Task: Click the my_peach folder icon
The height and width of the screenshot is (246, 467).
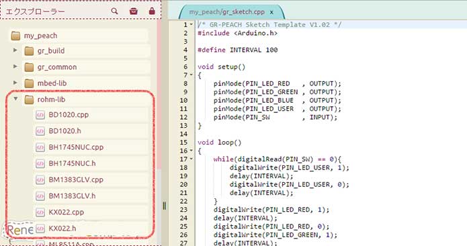Action: (15, 36)
